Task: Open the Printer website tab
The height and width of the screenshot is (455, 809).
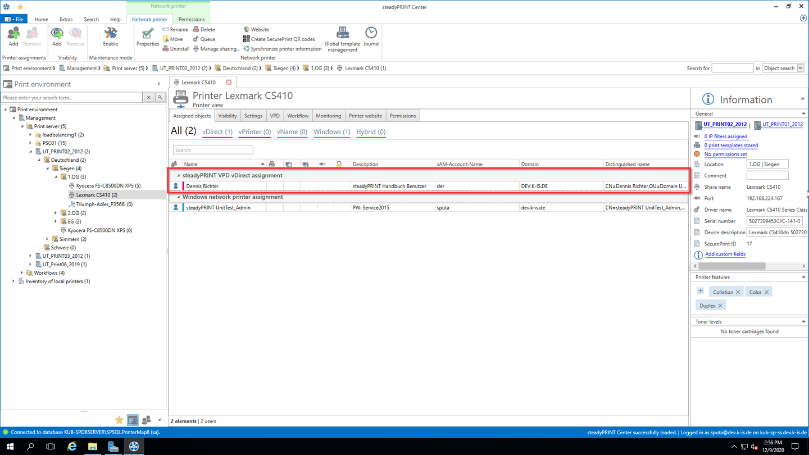Action: click(x=365, y=116)
